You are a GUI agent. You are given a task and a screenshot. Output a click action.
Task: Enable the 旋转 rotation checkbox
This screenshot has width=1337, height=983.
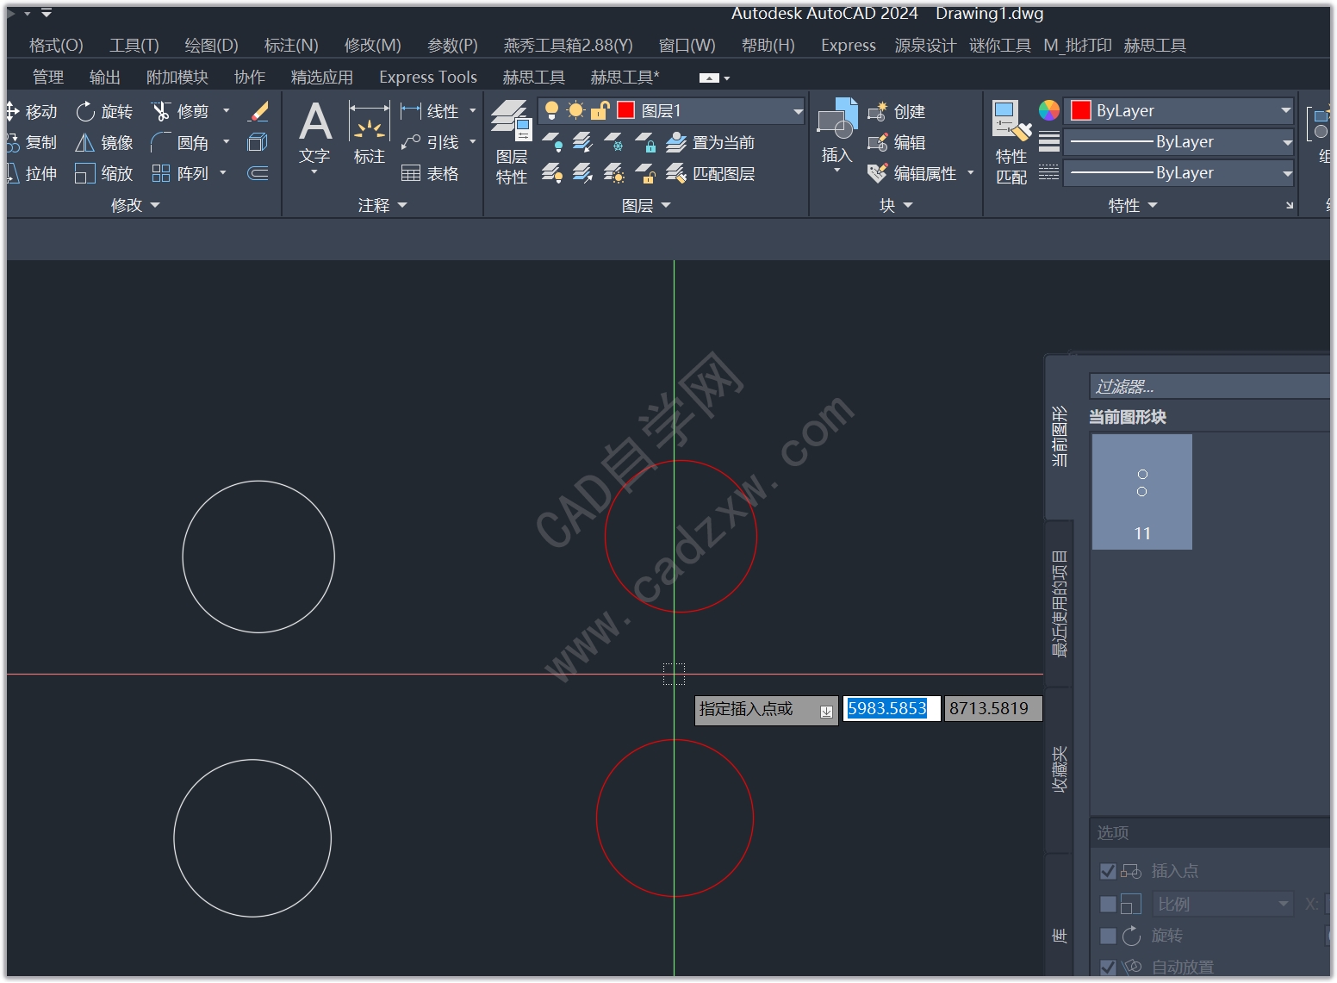[x=1109, y=936]
